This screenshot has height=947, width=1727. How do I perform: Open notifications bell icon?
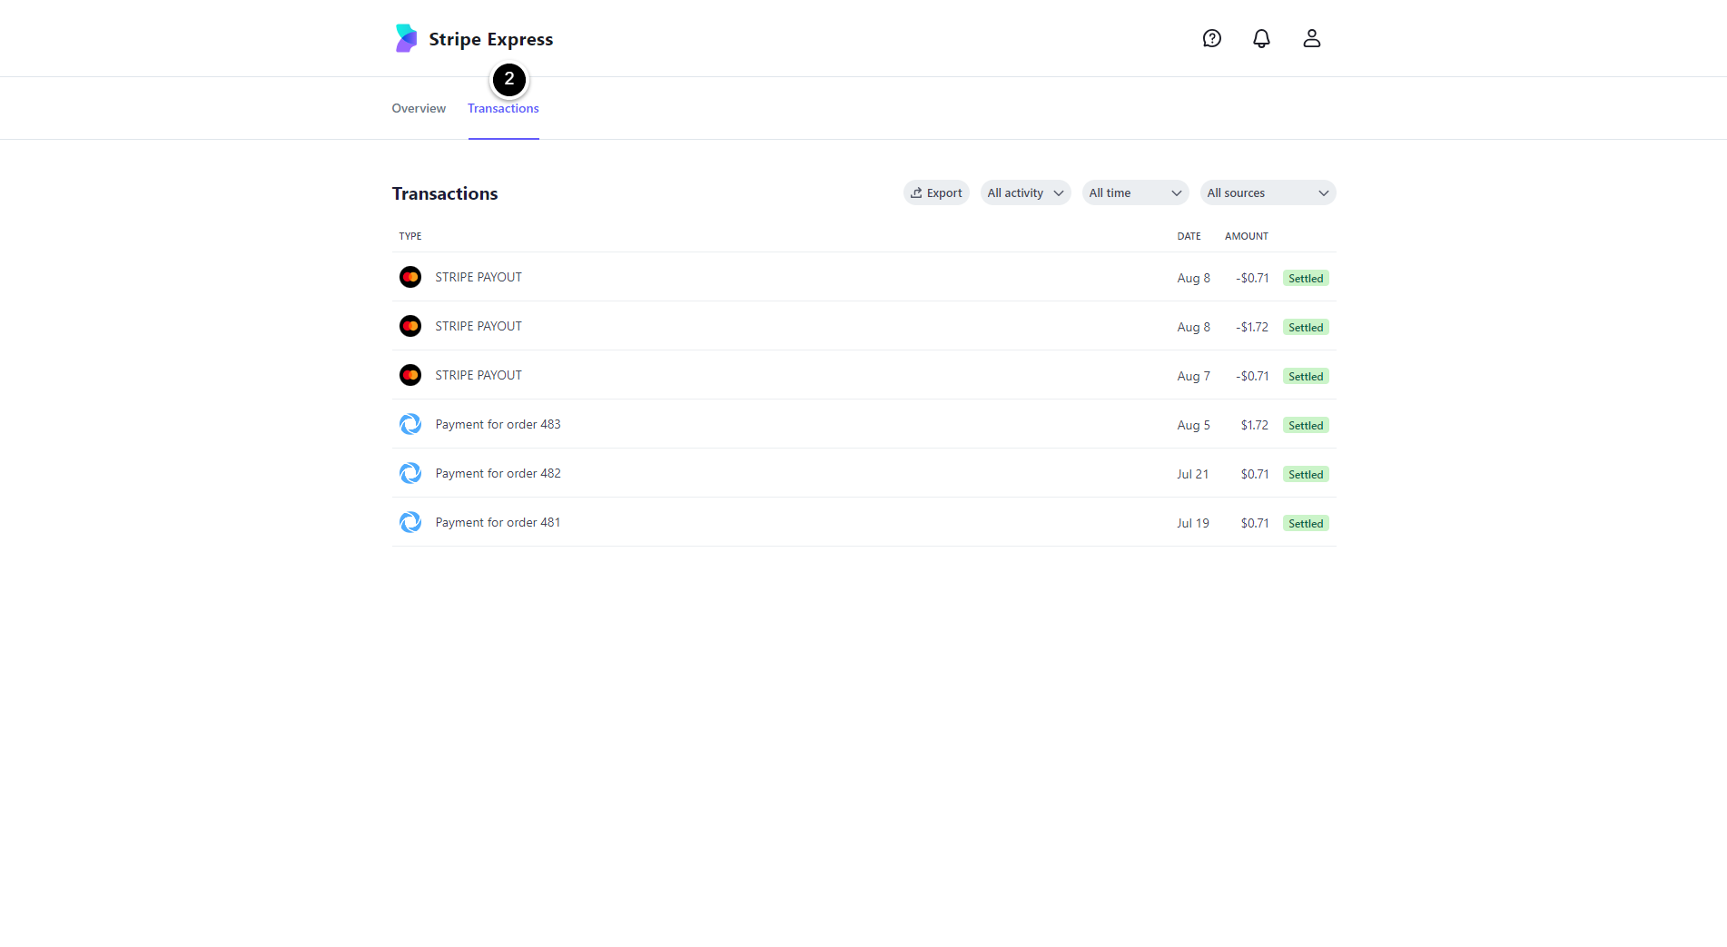coord(1261,38)
